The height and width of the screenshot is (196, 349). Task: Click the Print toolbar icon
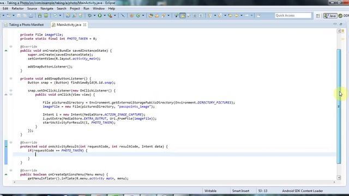click(31, 16)
